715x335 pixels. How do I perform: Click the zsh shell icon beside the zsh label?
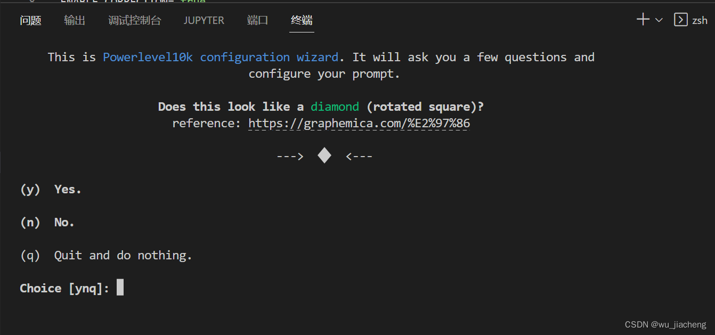(x=681, y=19)
